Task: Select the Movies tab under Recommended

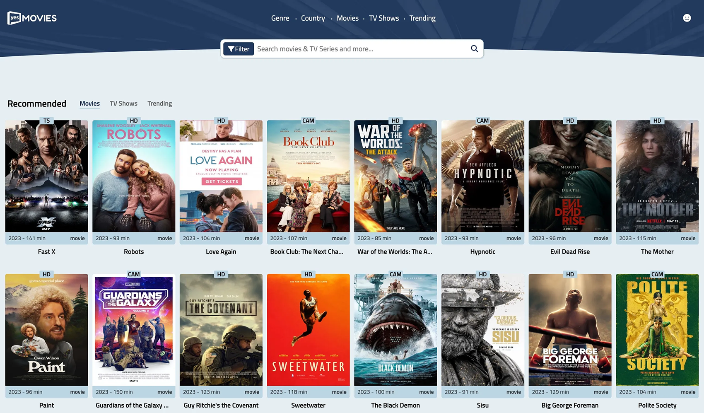Action: pos(89,104)
